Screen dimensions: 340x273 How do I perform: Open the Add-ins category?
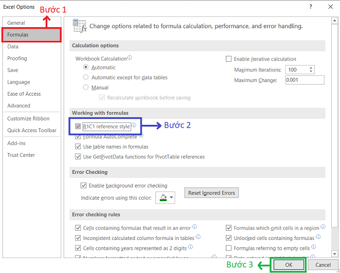(x=32, y=143)
